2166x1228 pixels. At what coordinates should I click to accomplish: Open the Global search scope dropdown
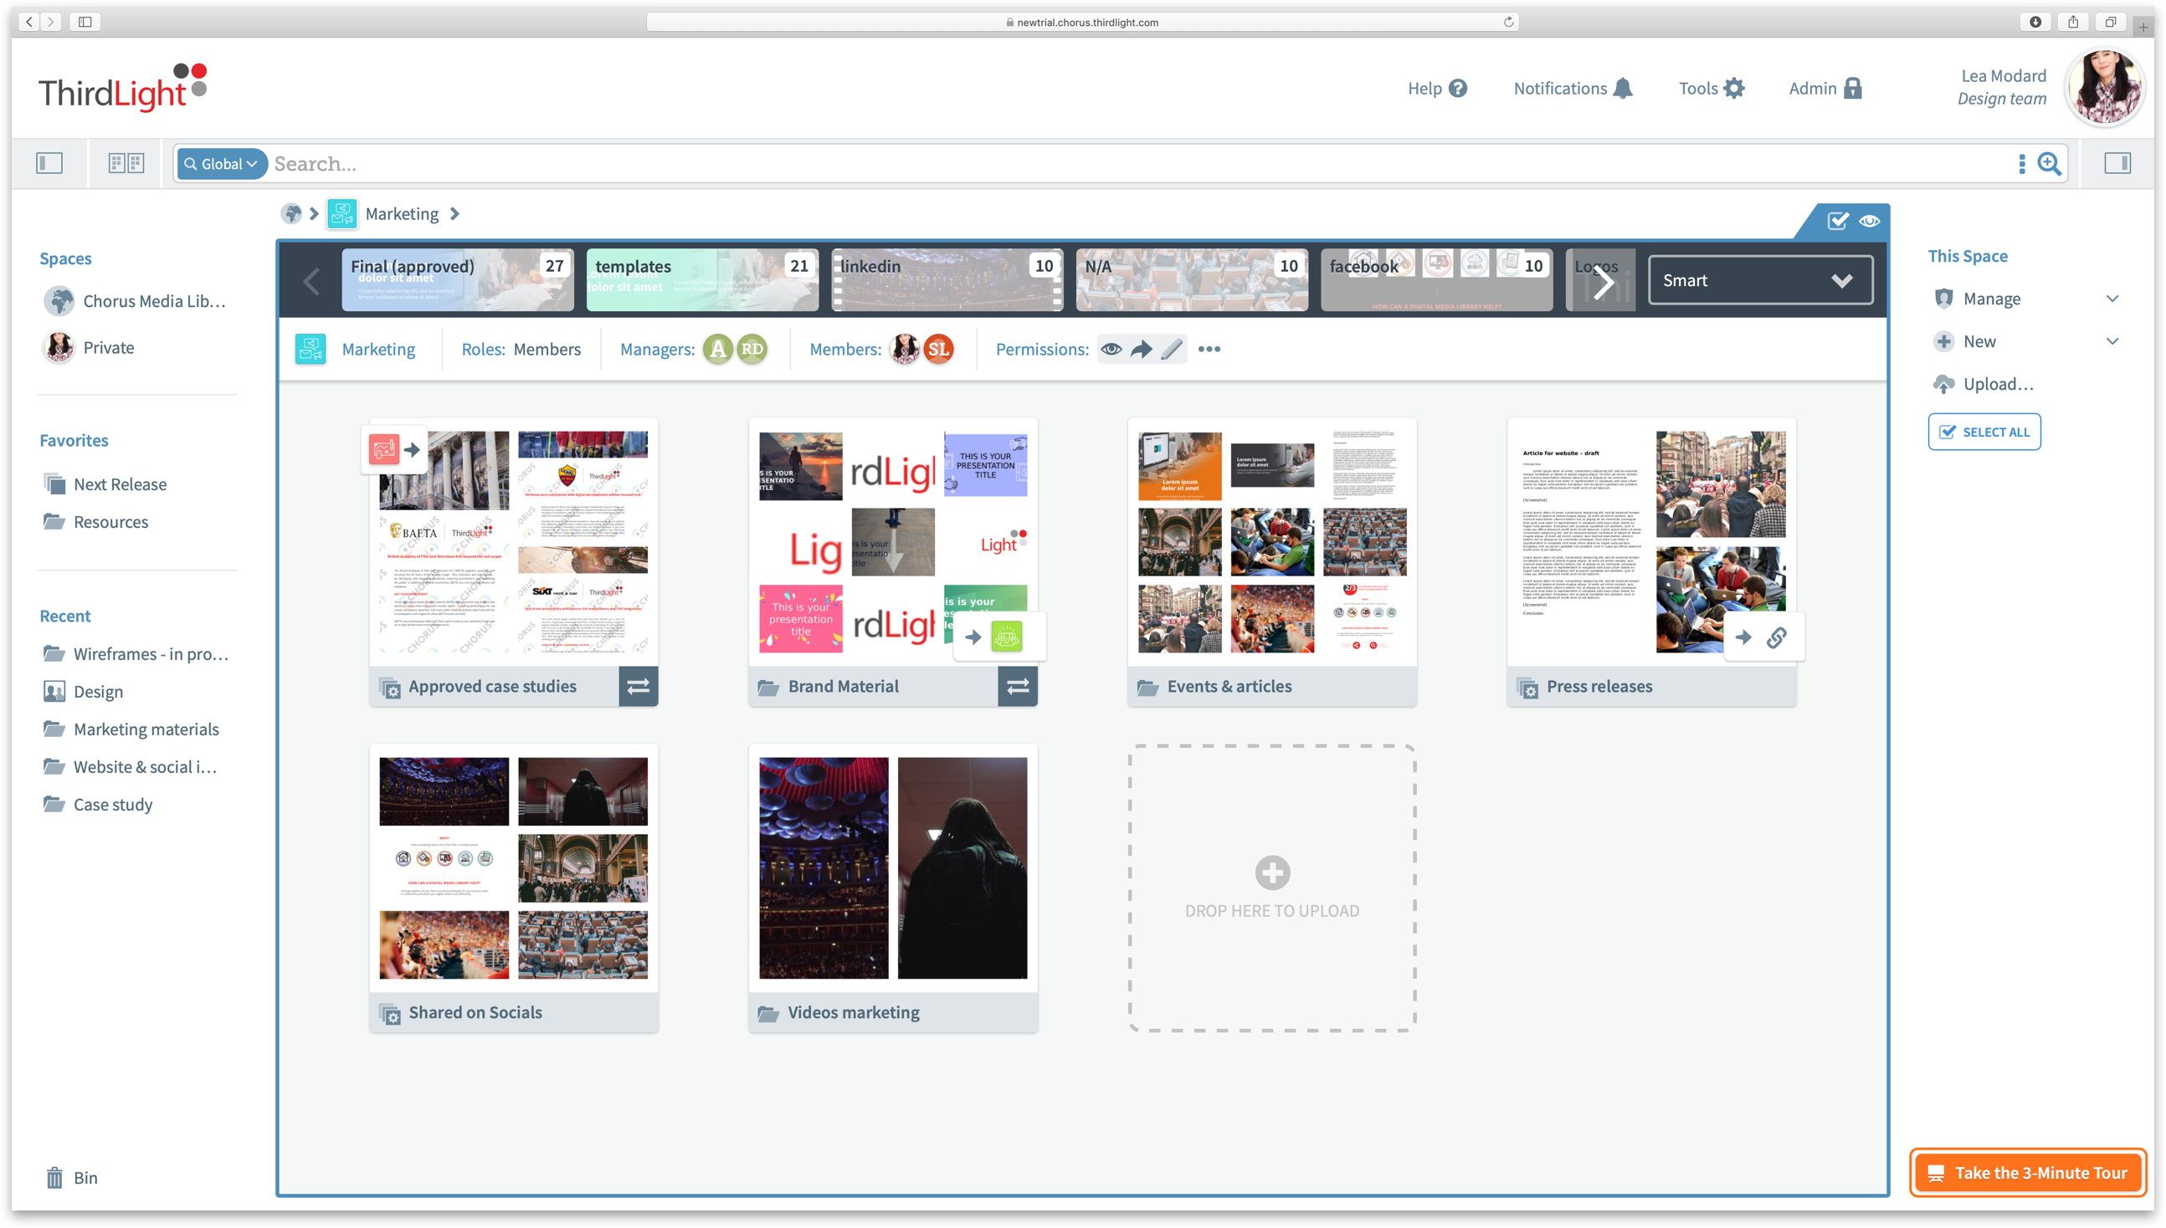coord(221,164)
